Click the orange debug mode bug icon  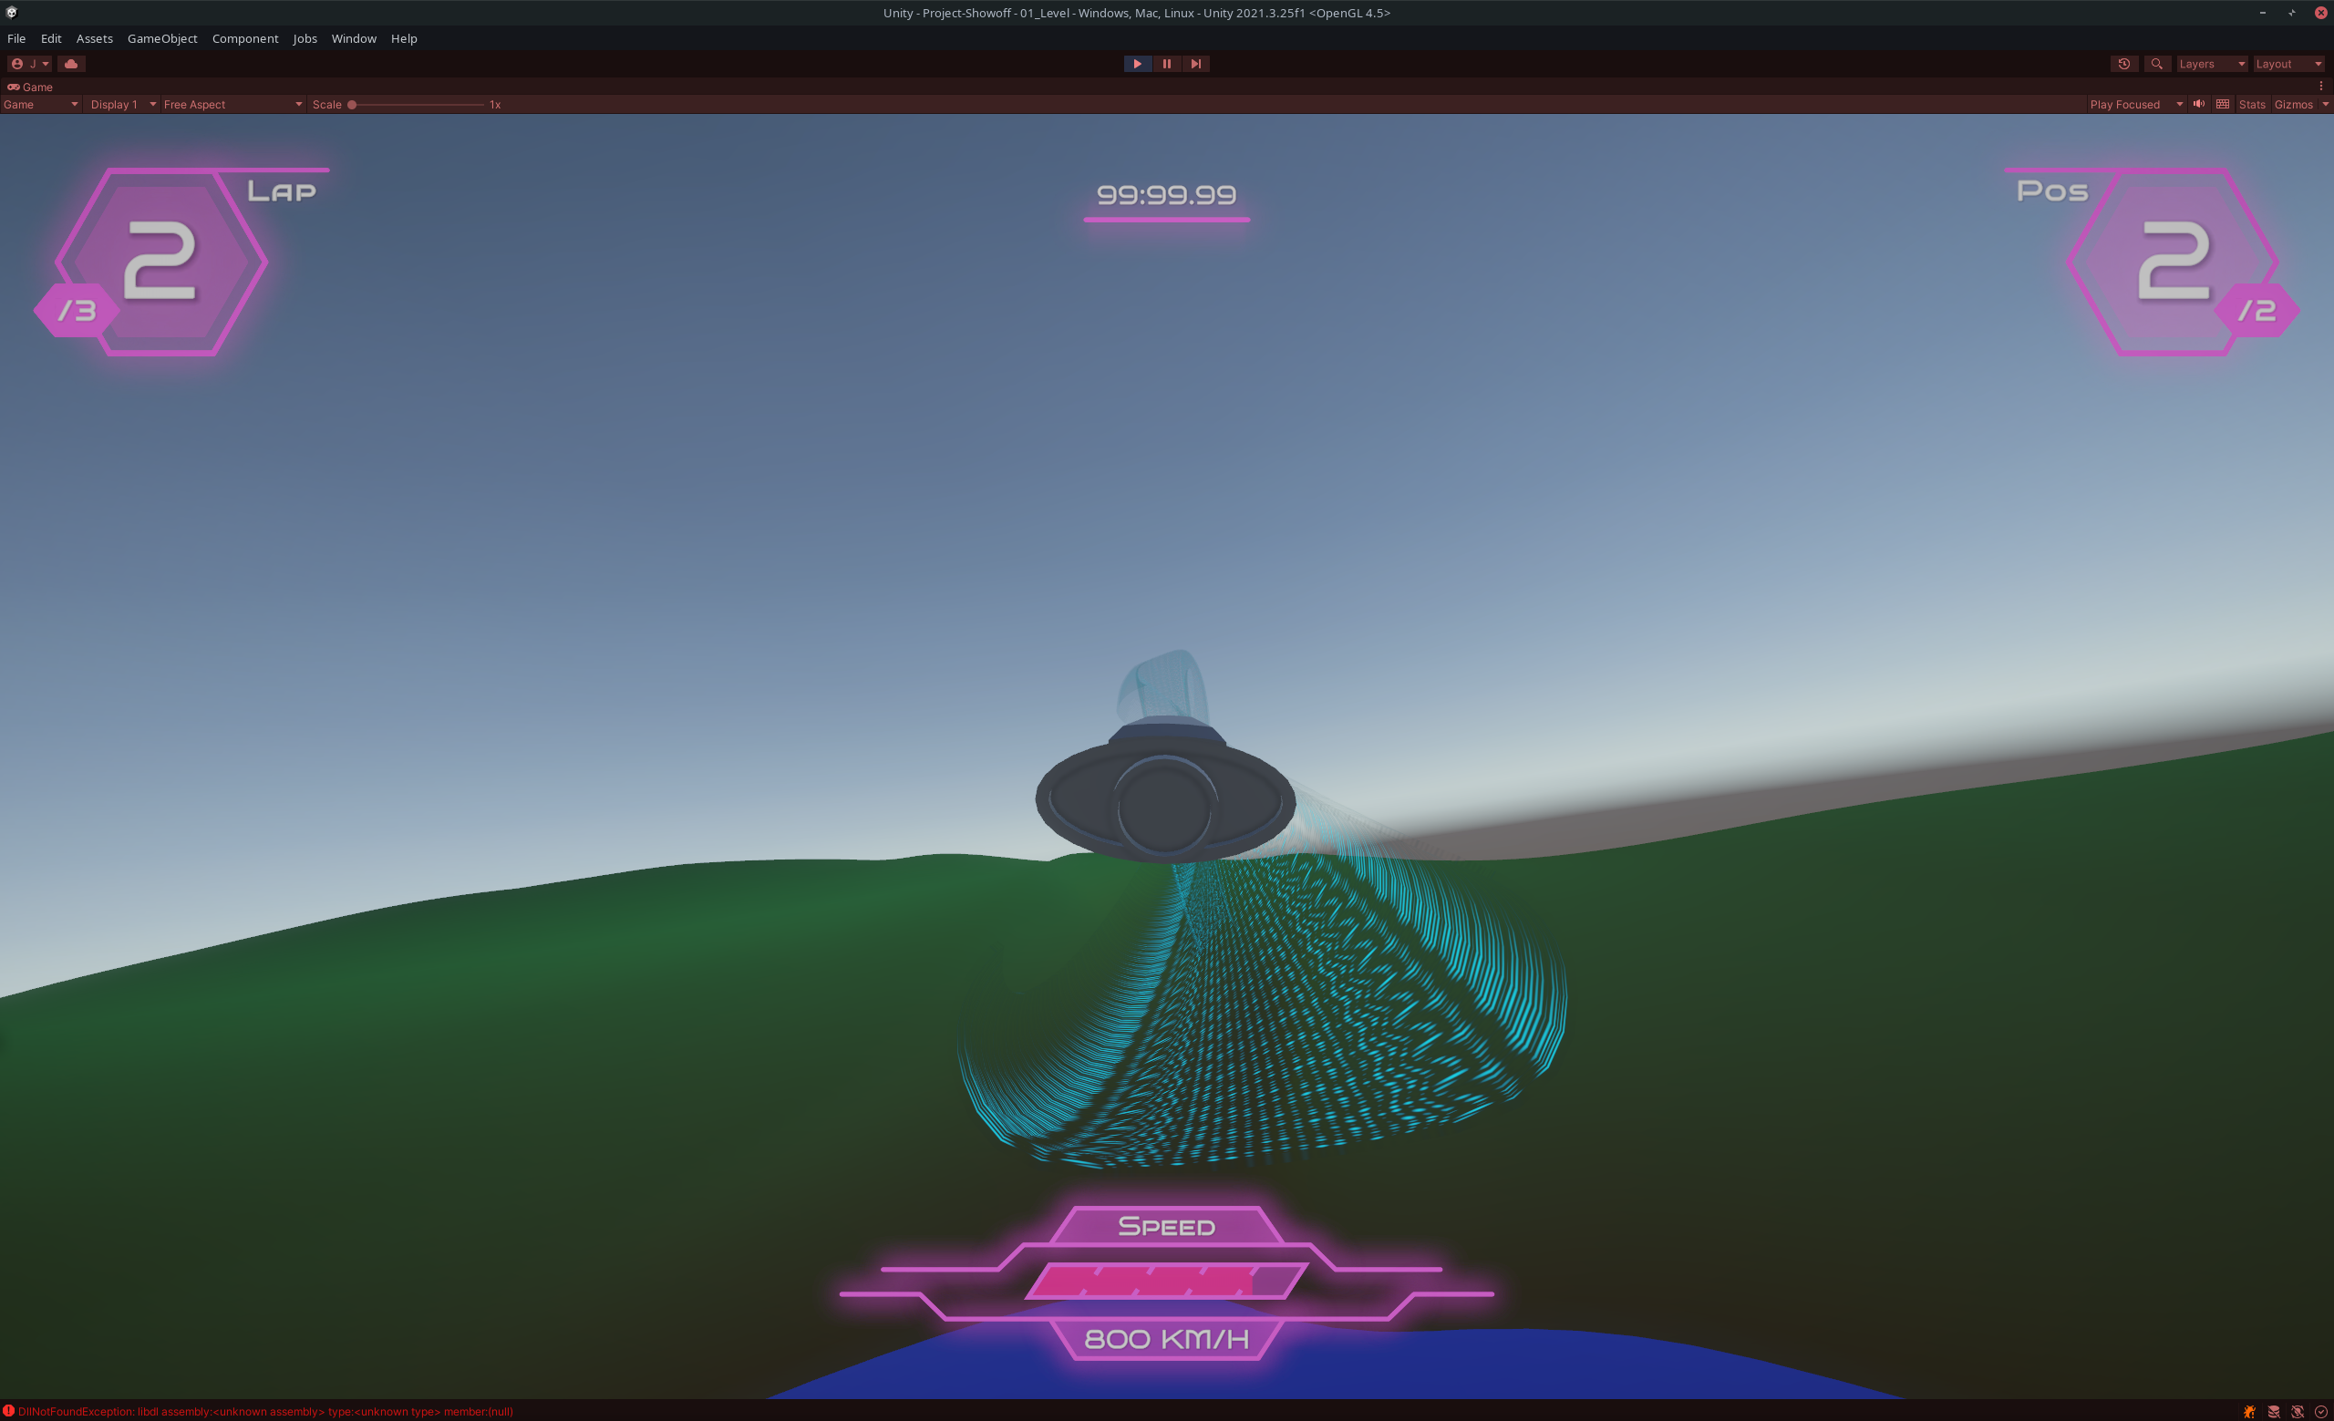pyautogui.click(x=2250, y=1412)
